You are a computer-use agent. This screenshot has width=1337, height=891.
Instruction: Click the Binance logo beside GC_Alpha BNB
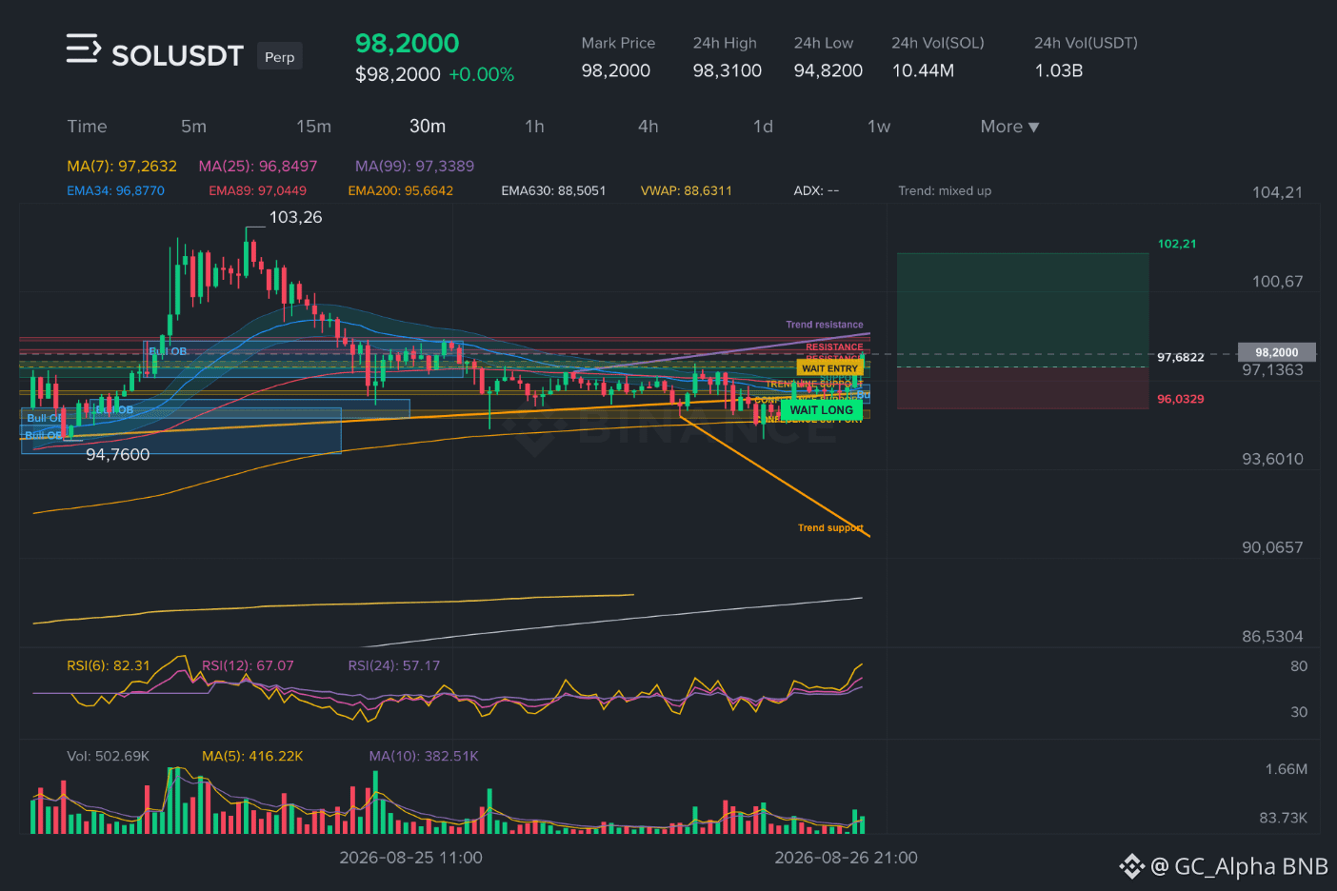point(1131,866)
